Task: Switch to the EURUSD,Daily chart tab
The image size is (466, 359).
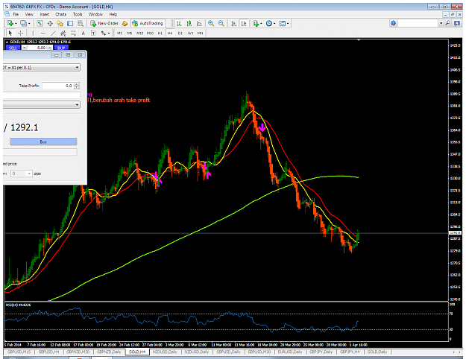Action: point(290,352)
